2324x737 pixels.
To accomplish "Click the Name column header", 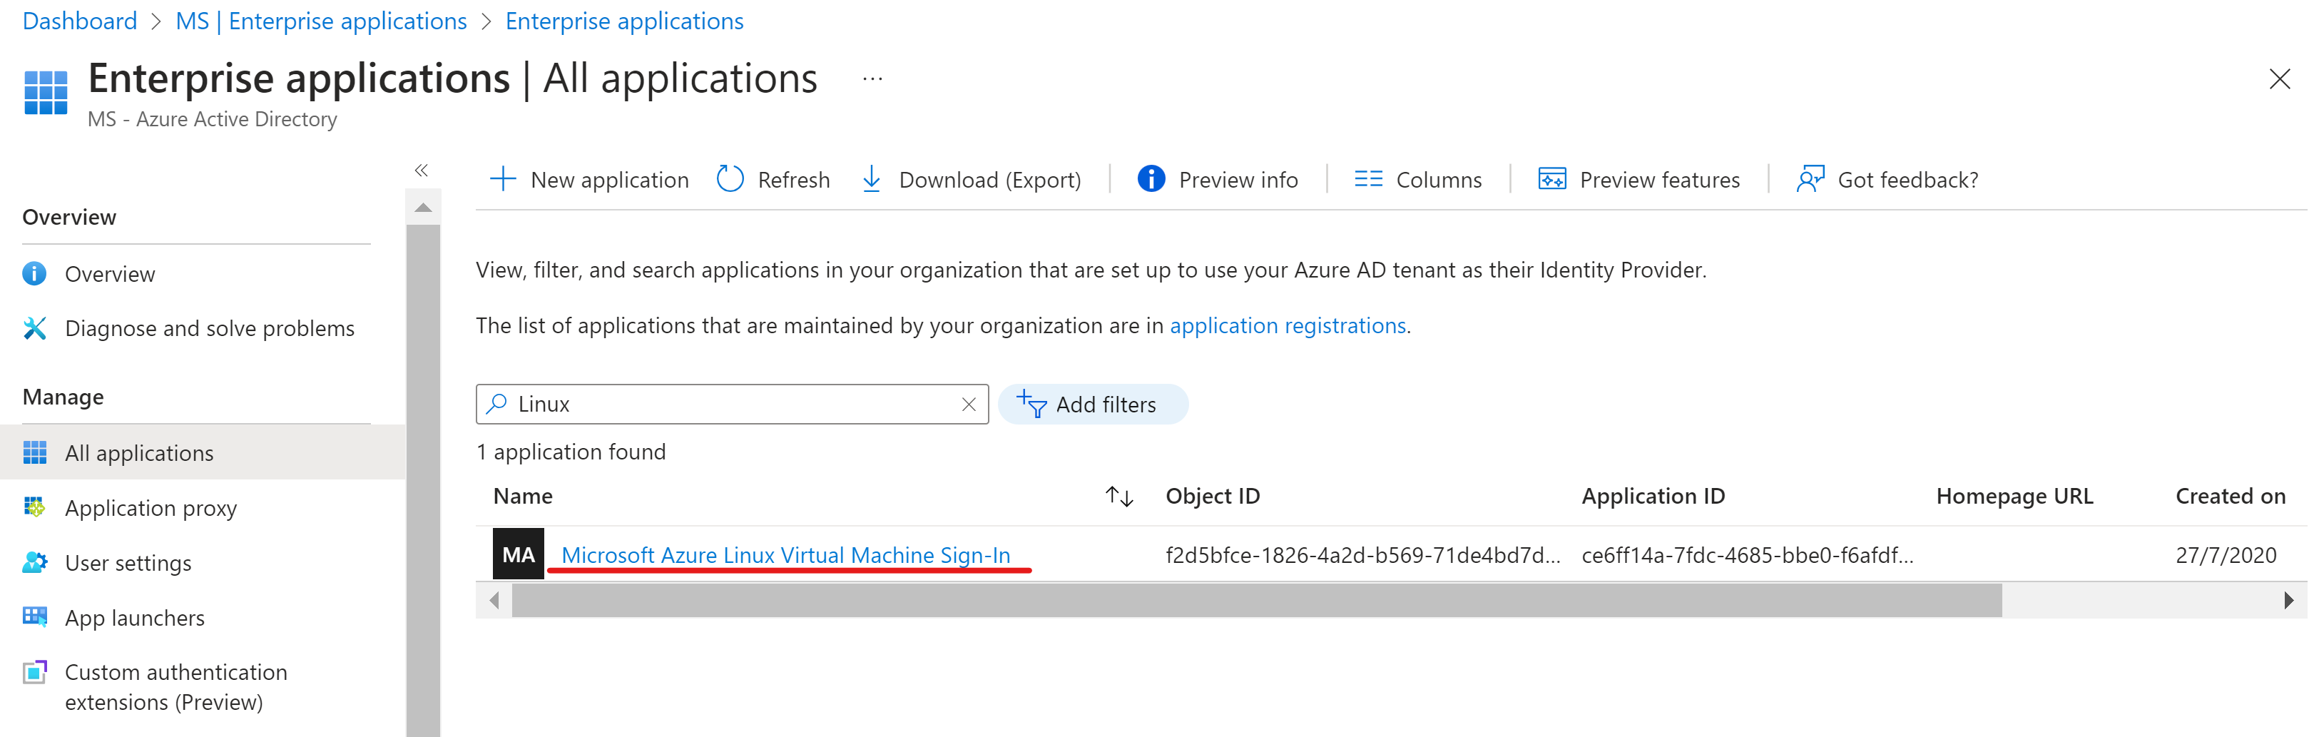I will pyautogui.click(x=522, y=496).
